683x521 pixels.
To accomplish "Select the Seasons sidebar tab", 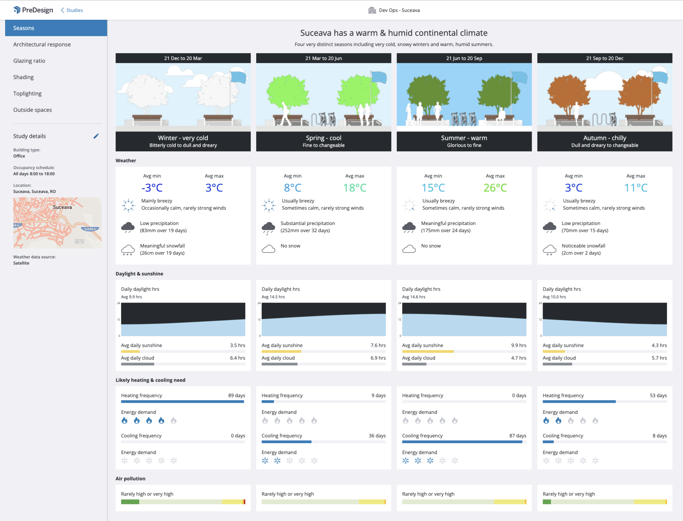I will coord(56,28).
